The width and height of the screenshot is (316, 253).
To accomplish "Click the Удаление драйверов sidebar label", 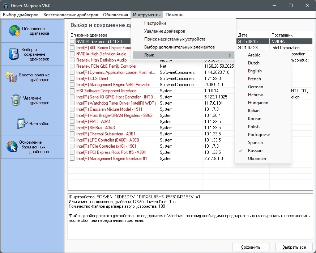I will [x=36, y=101].
